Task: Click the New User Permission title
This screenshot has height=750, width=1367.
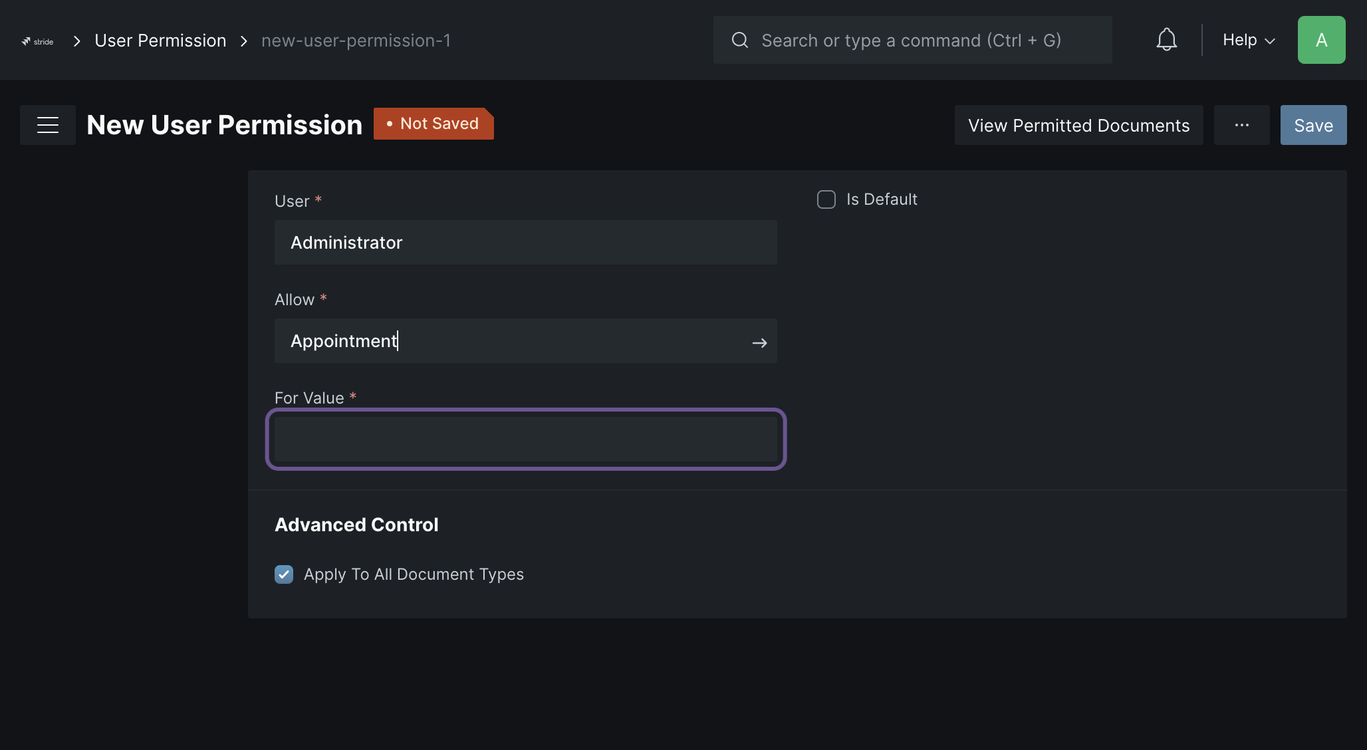Action: 224,125
